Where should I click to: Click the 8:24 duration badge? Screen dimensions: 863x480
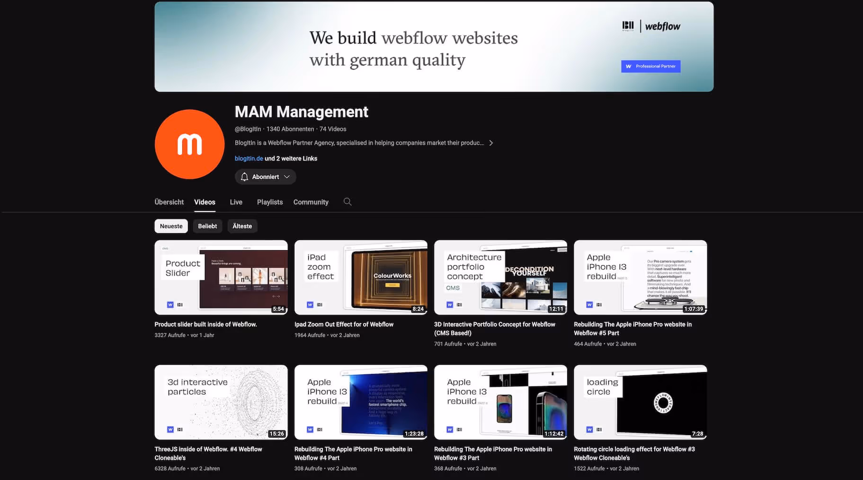tap(418, 309)
